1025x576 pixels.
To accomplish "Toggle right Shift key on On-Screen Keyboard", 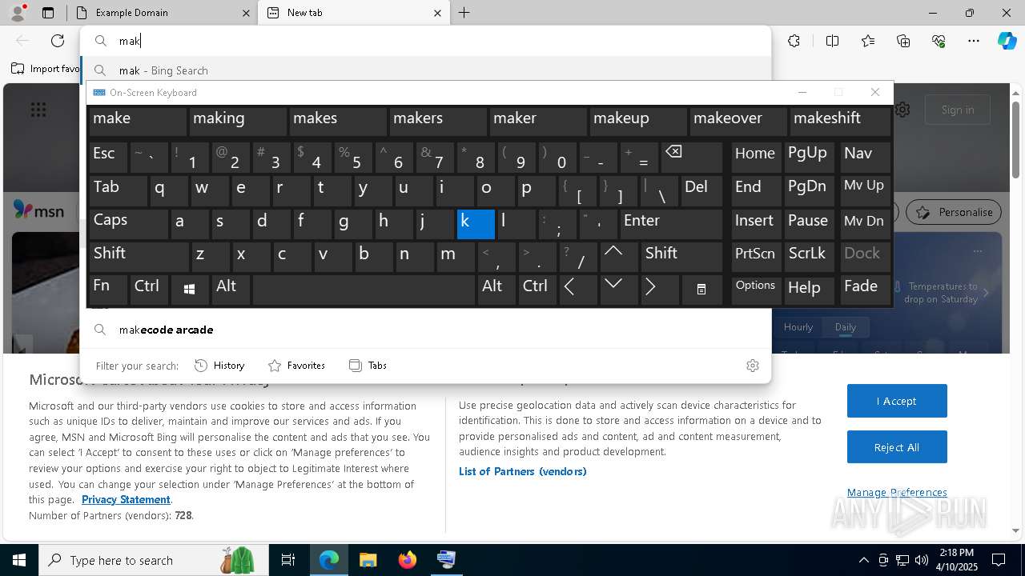I will point(681,256).
